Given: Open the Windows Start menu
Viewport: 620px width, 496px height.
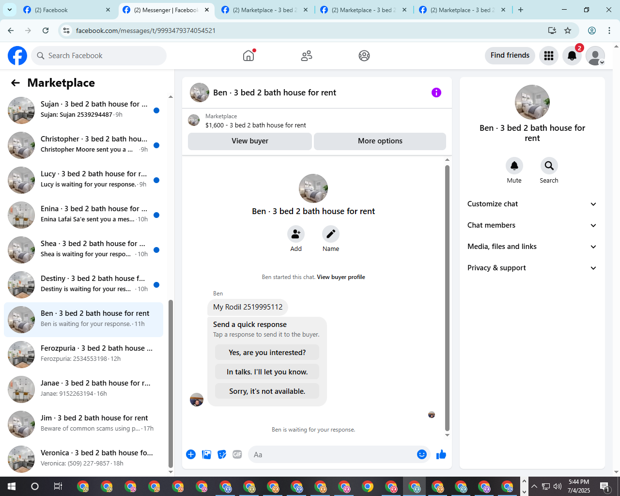Looking at the screenshot, I should pyautogui.click(x=12, y=486).
